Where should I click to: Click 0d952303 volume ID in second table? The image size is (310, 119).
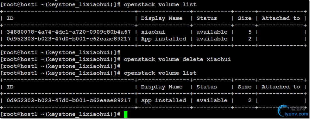point(69,100)
